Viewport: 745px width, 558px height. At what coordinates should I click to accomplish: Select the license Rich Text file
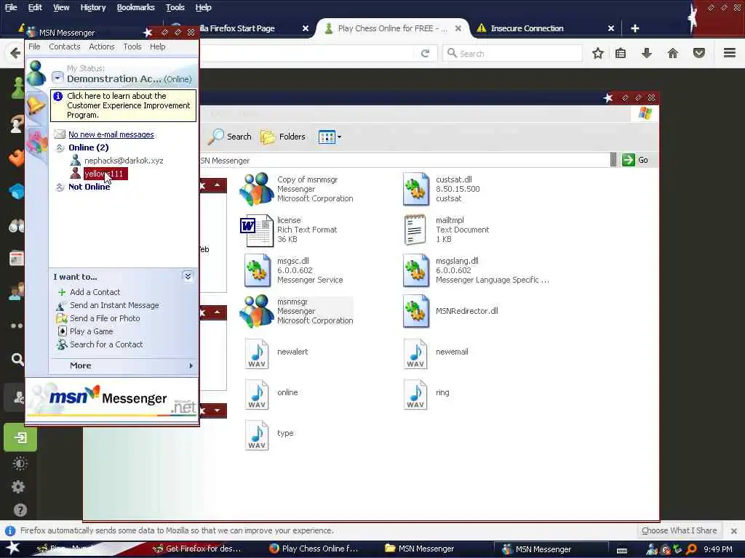289,230
